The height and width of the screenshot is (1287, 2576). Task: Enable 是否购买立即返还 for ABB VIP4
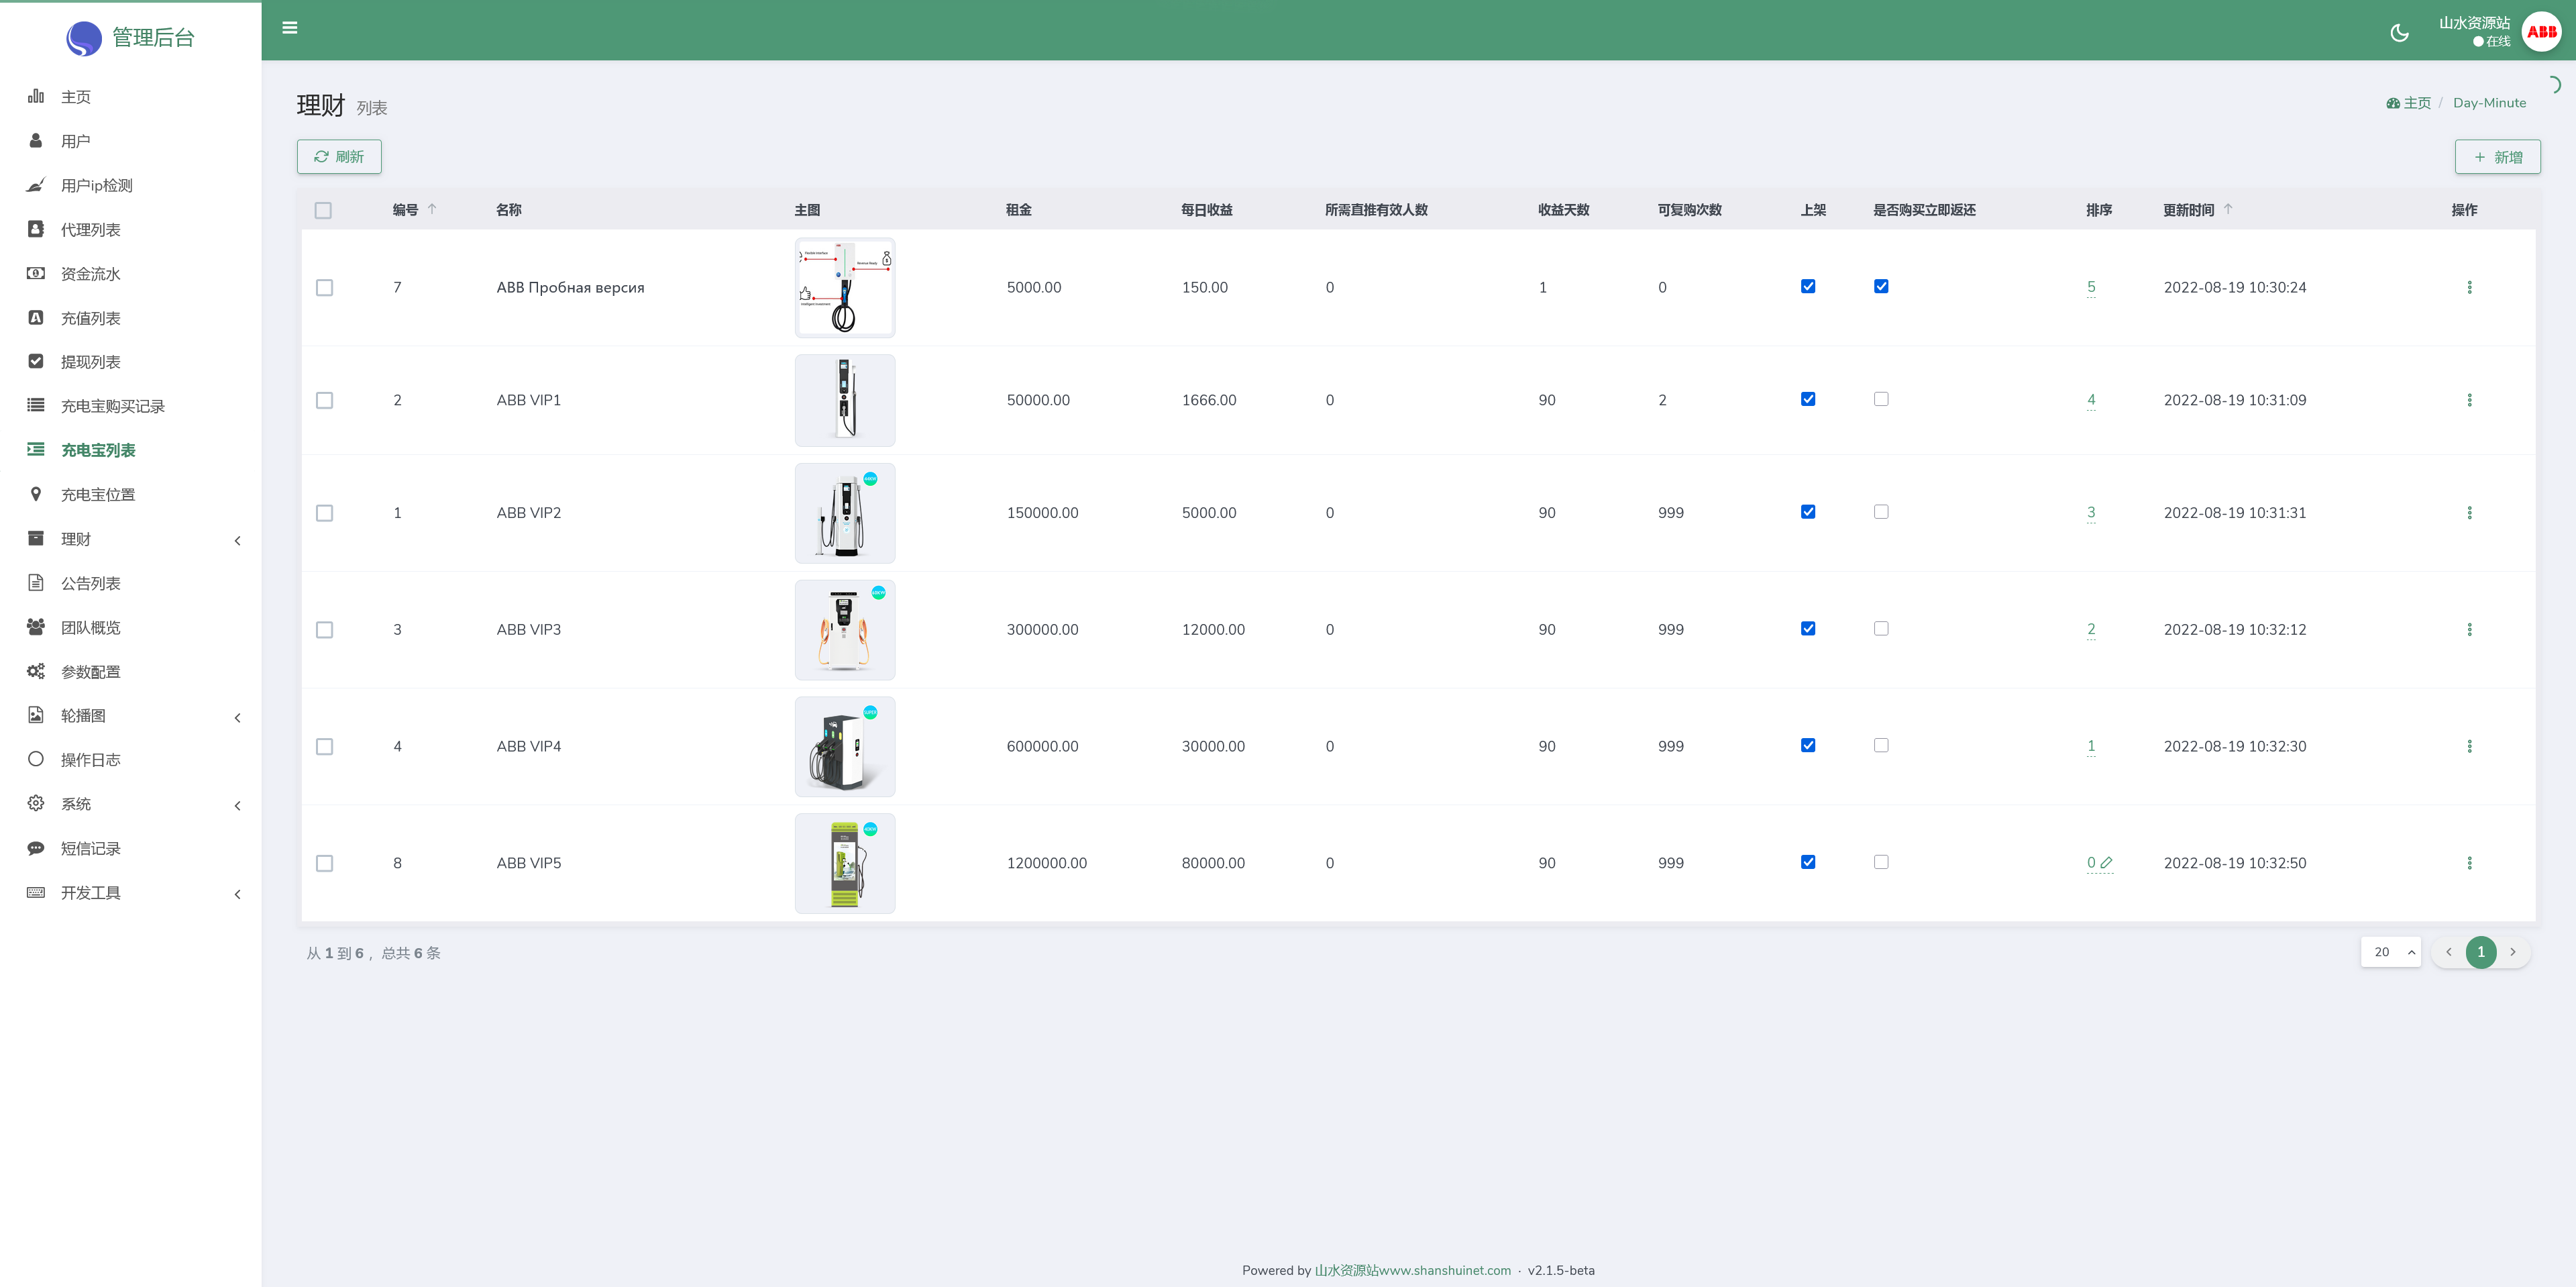[1881, 745]
